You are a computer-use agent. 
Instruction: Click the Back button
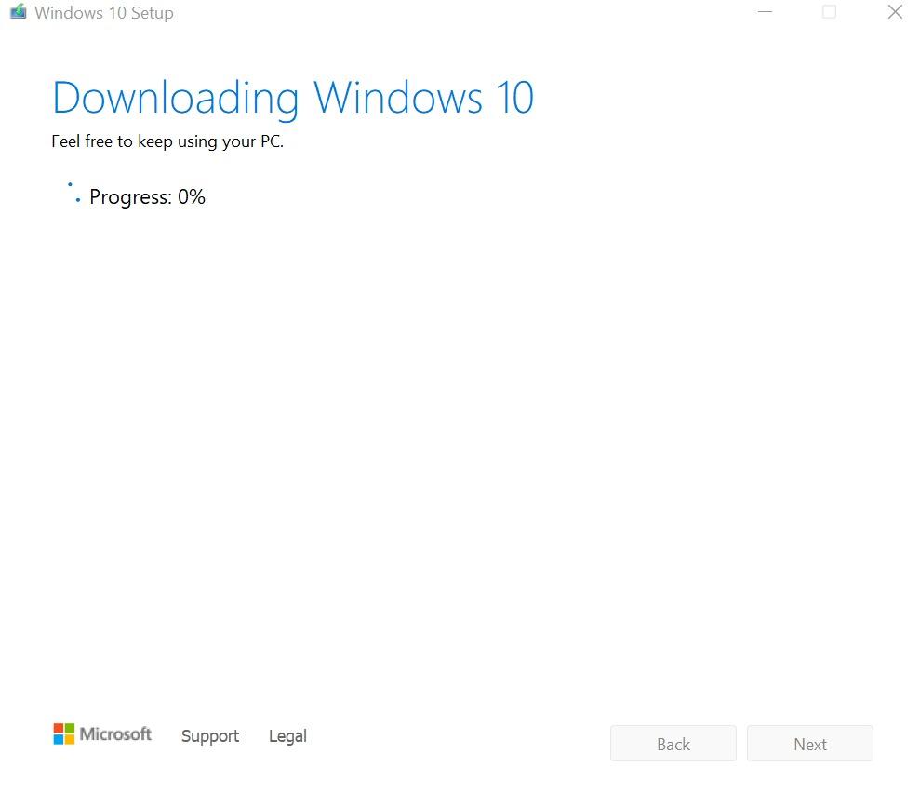[673, 744]
